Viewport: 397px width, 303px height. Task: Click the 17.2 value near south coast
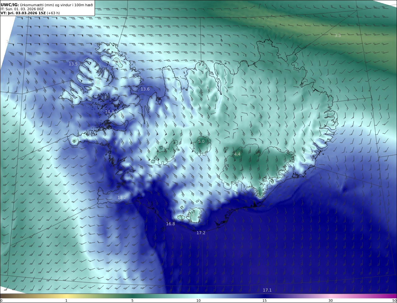(201, 233)
